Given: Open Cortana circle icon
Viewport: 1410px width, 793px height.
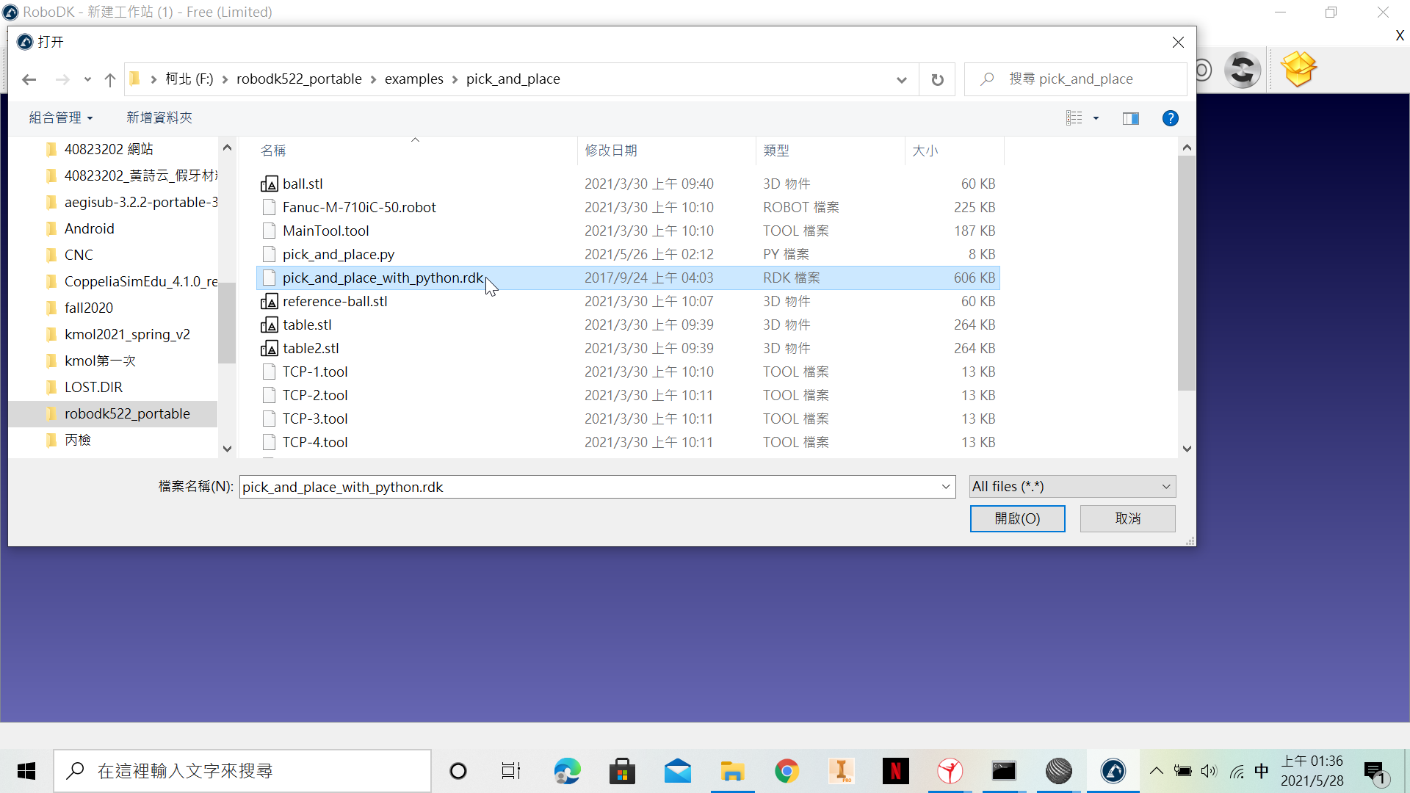Looking at the screenshot, I should (x=458, y=771).
